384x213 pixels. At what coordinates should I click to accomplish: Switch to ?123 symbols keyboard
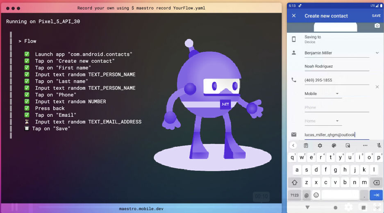click(x=294, y=195)
